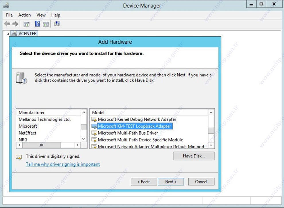Close the Device Manager window
This screenshot has width=284, height=208.
[274, 4]
